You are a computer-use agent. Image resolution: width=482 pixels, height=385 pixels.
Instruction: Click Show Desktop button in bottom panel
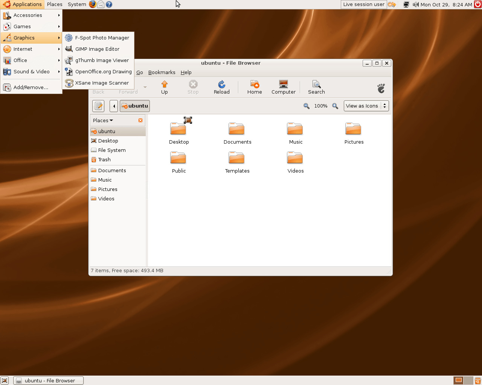pyautogui.click(x=5, y=380)
